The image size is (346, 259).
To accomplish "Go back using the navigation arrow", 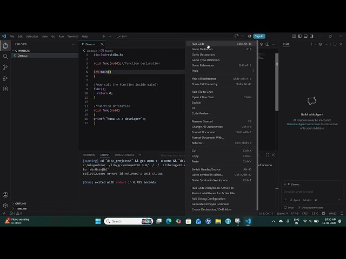I will tap(104, 36).
